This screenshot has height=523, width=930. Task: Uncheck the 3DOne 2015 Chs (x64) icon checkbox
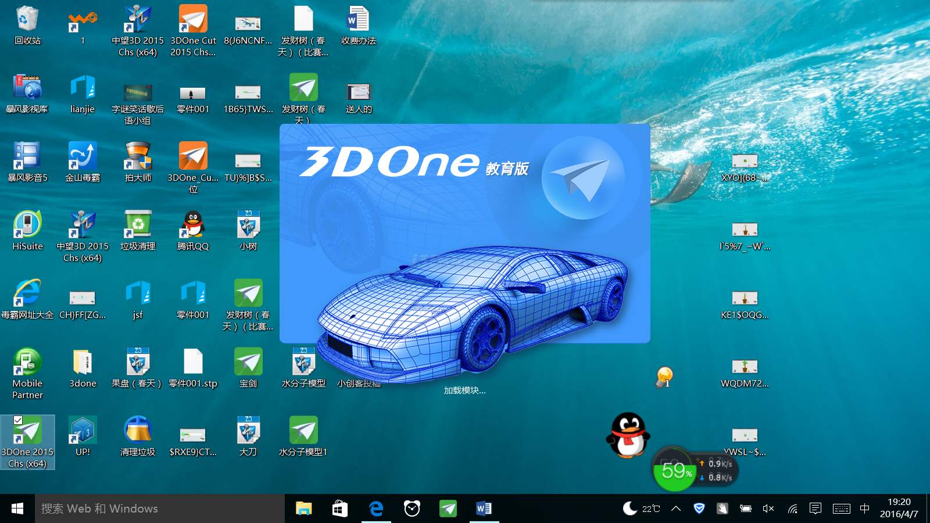click(x=18, y=420)
